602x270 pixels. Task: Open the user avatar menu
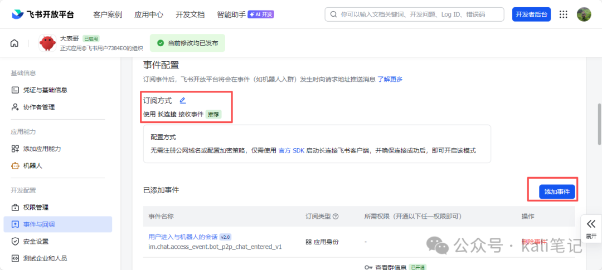tap(584, 14)
